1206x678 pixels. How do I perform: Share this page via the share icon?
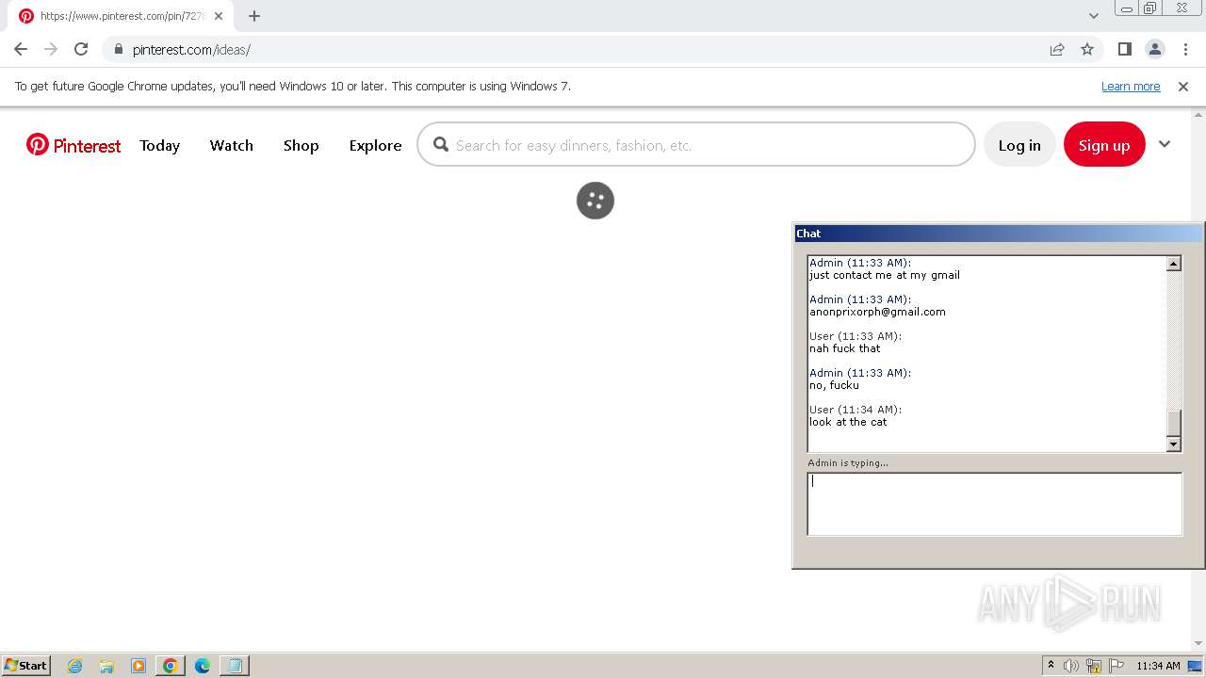(x=1057, y=49)
